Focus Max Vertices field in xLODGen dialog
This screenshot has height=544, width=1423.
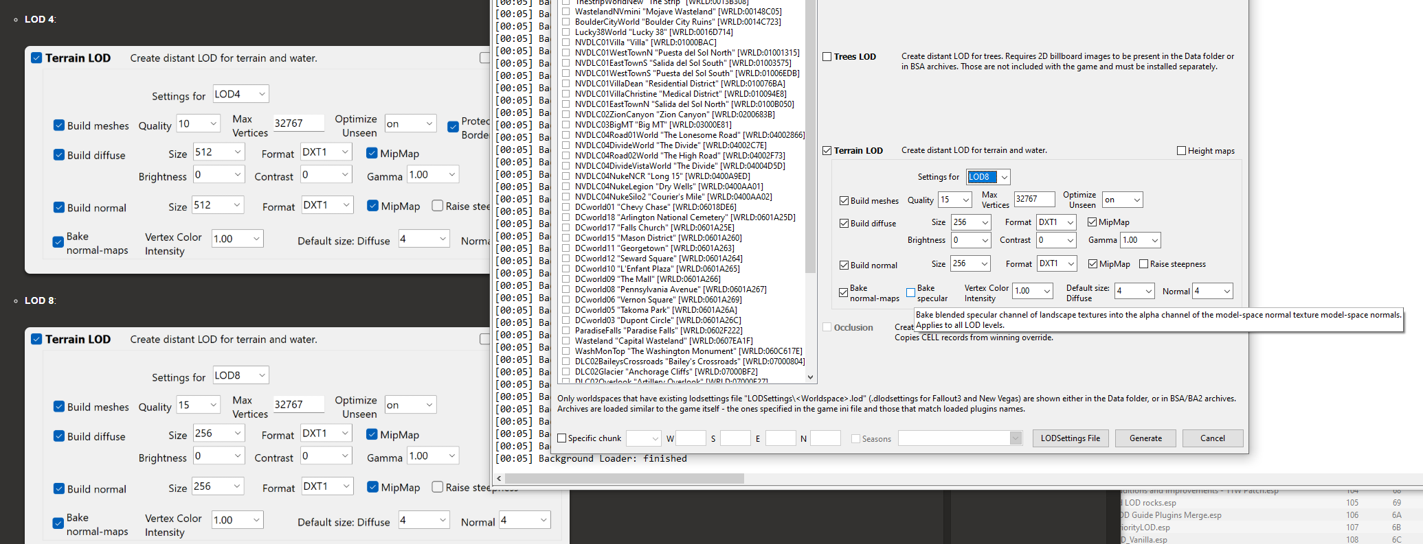click(1034, 199)
